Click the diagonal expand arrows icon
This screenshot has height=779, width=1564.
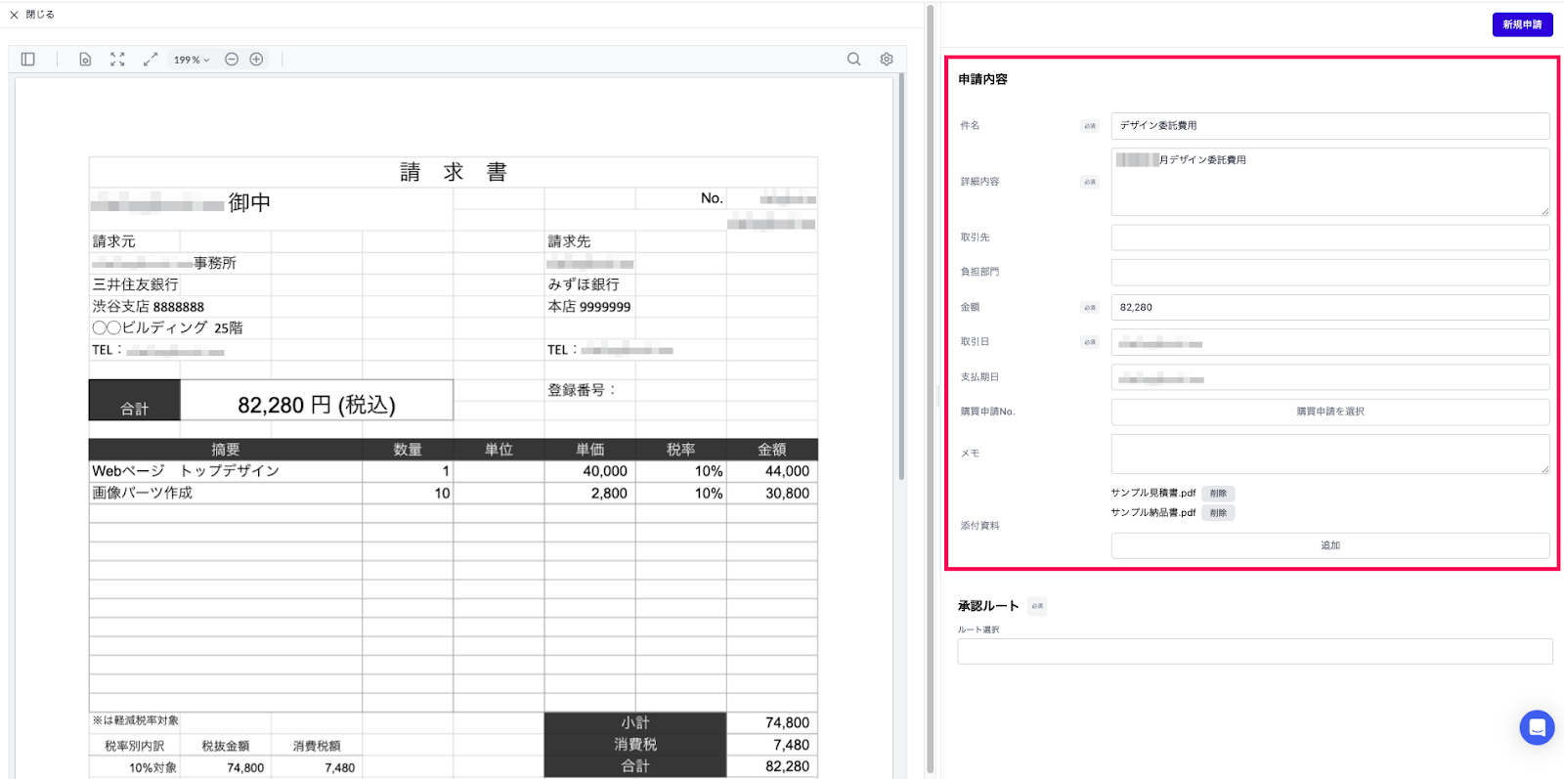pyautogui.click(x=151, y=60)
